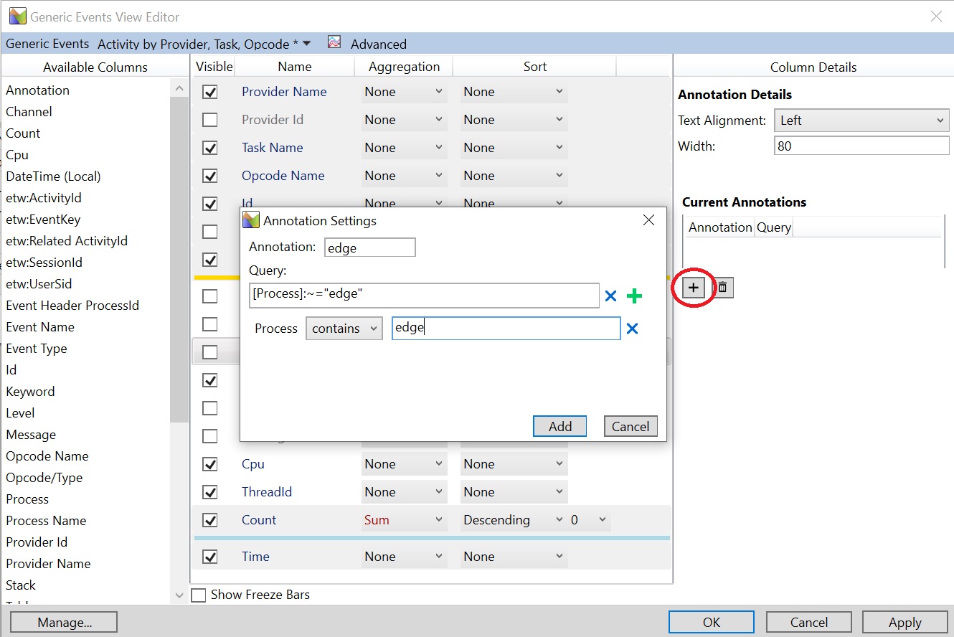Remove the query row using the blue X icon

click(x=610, y=296)
